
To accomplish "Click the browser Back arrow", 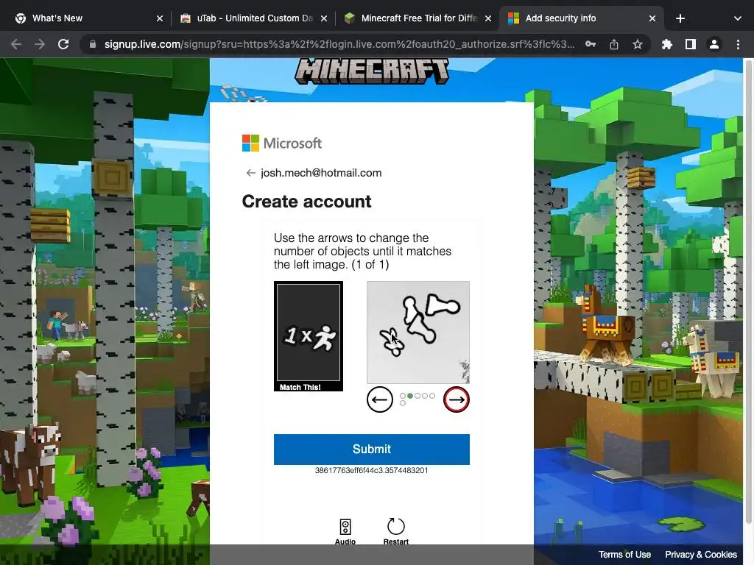I will click(x=16, y=44).
